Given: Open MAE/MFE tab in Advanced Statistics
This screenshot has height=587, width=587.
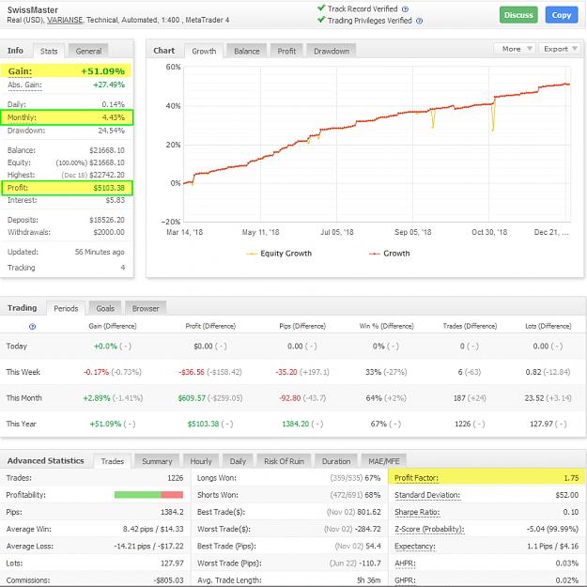Looking at the screenshot, I should click(x=384, y=461).
